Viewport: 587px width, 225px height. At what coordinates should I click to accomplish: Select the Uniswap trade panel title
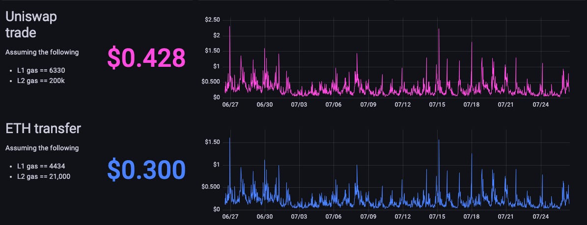(31, 25)
